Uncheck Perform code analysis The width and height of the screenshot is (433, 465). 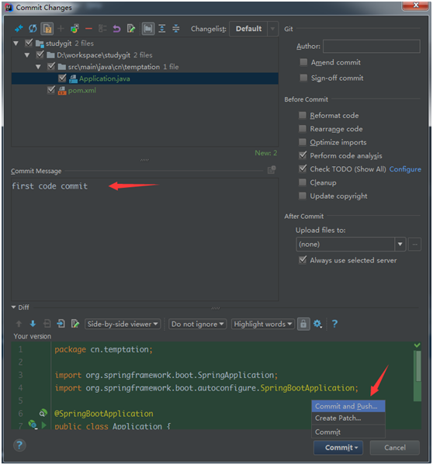pyautogui.click(x=303, y=155)
